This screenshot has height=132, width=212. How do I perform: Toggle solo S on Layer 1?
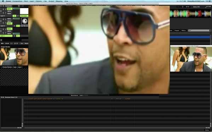tap(3, 33)
